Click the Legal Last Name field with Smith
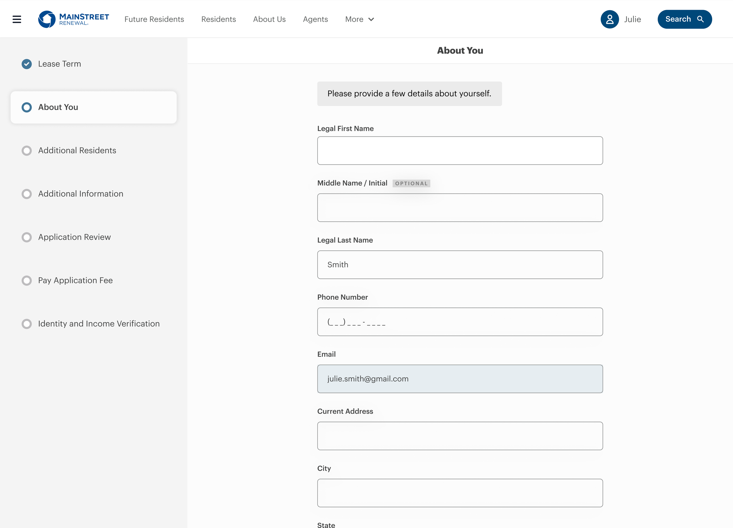 coord(460,265)
